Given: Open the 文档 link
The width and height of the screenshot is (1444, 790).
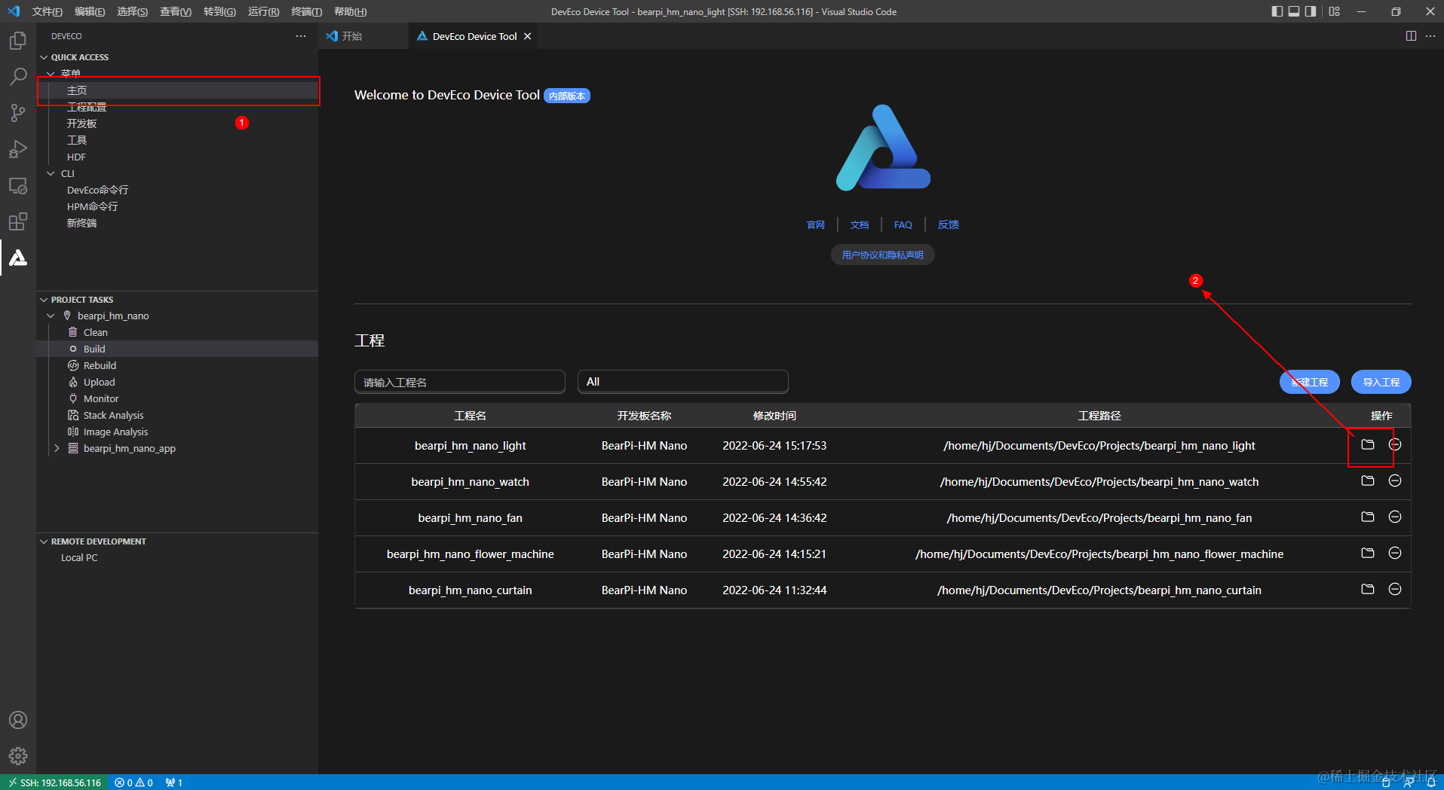Looking at the screenshot, I should point(860,224).
